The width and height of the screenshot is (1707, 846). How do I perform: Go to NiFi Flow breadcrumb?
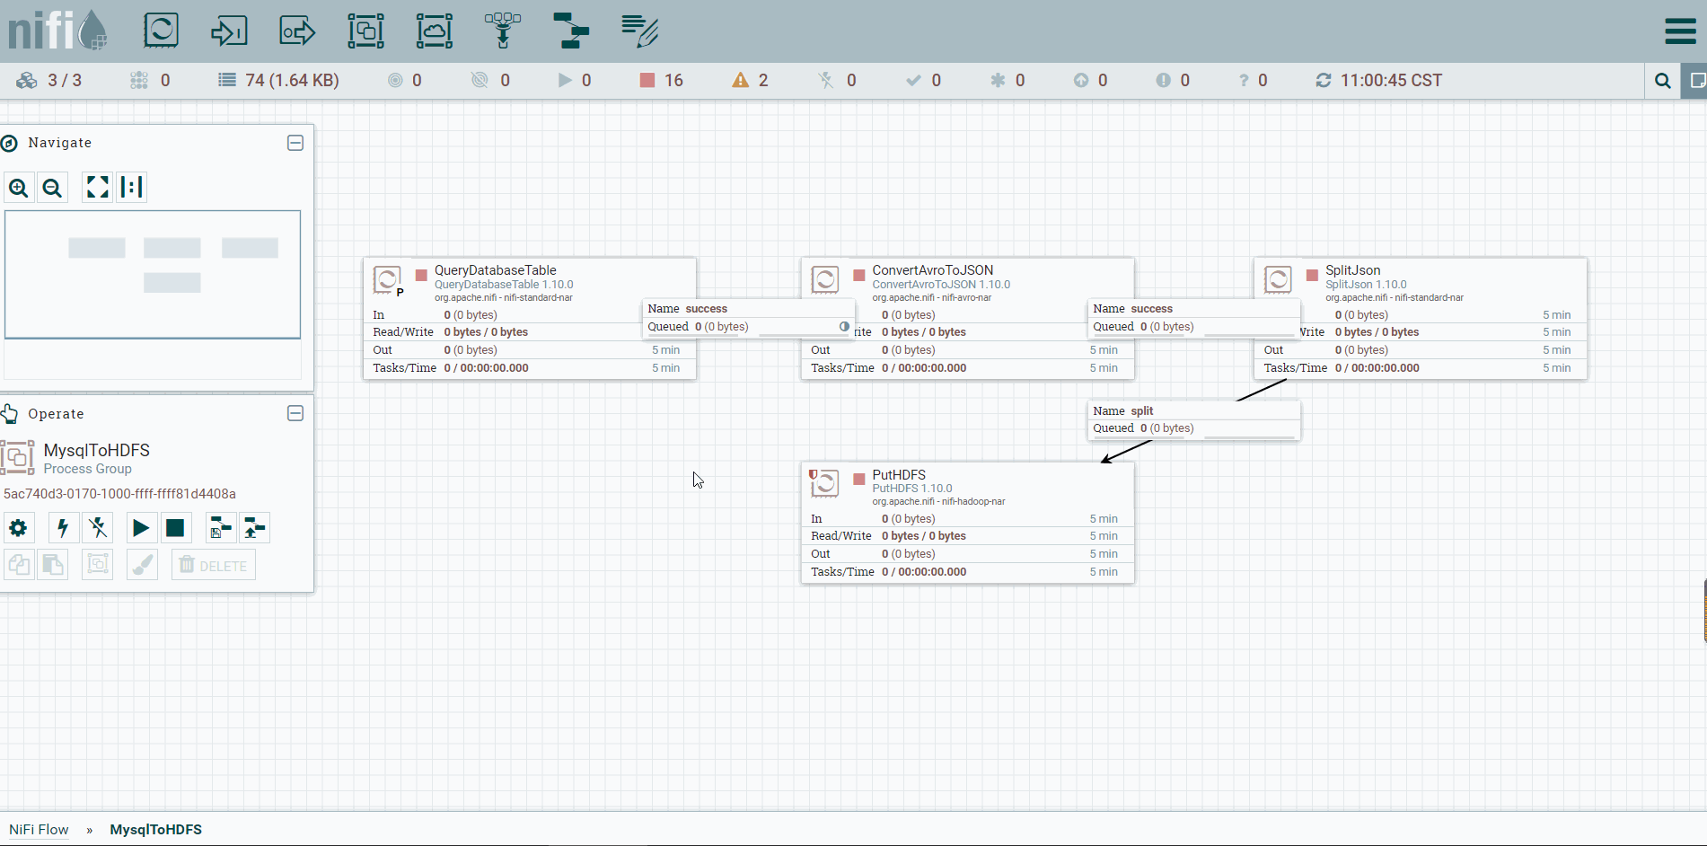click(x=39, y=830)
